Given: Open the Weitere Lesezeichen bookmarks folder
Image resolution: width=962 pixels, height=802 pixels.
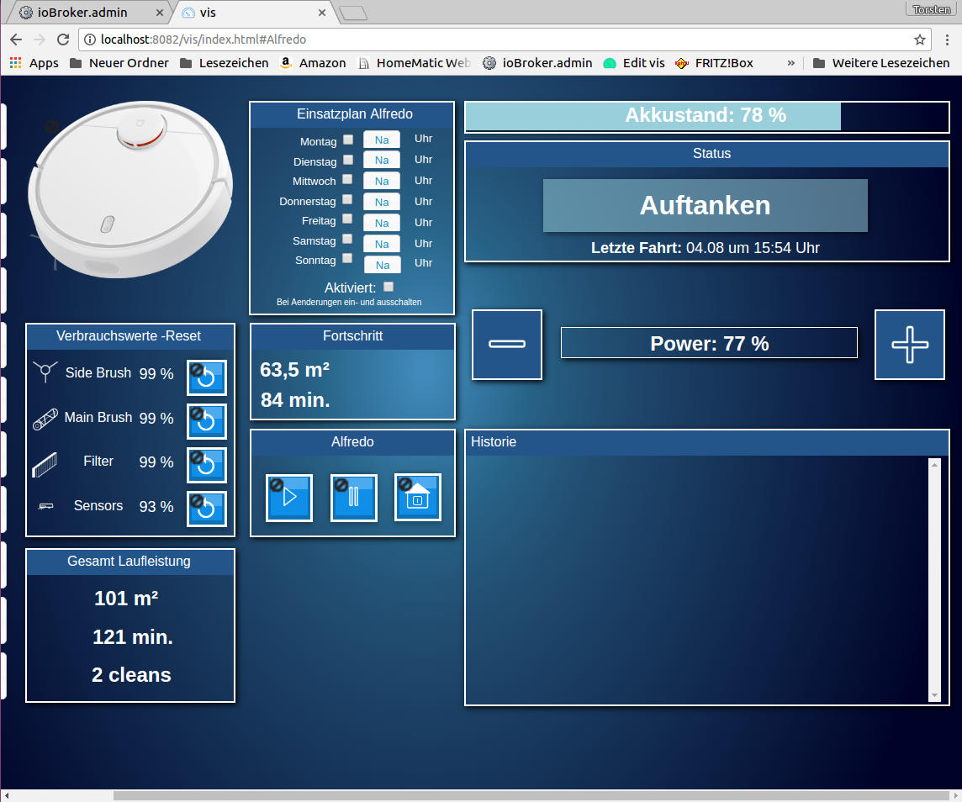Looking at the screenshot, I should [881, 63].
